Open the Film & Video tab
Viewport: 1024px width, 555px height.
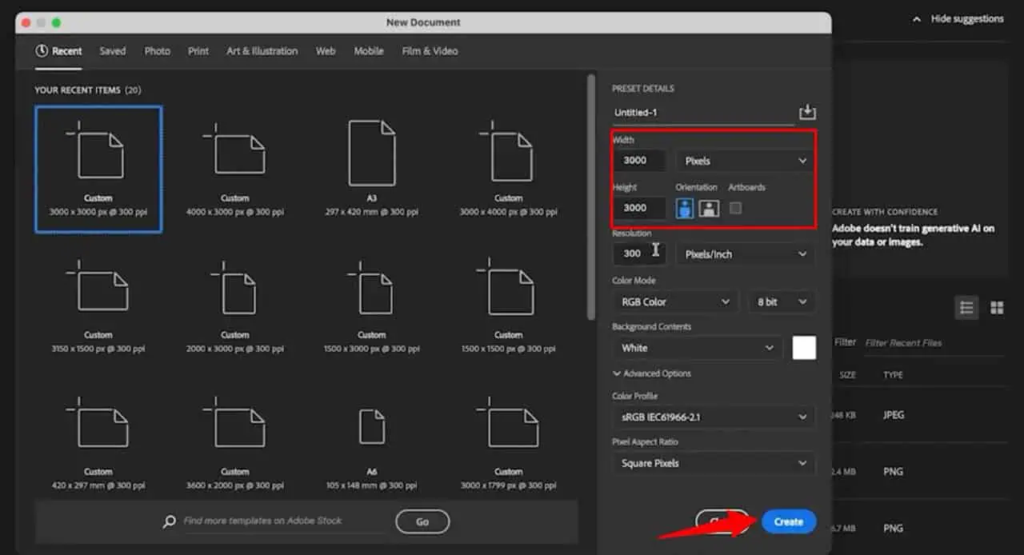click(430, 50)
